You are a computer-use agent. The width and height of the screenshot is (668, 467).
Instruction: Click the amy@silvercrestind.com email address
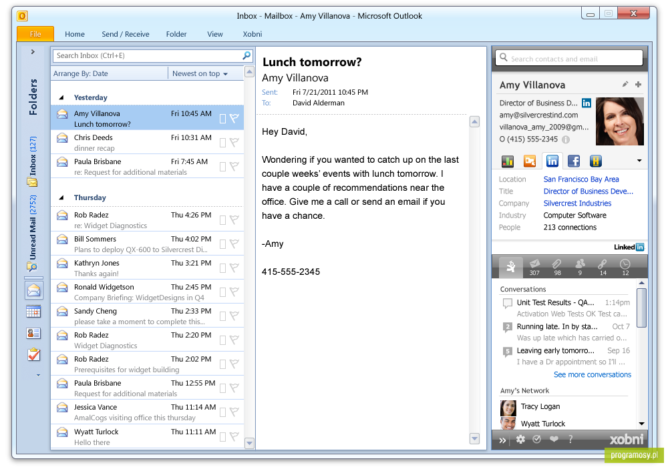[538, 115]
